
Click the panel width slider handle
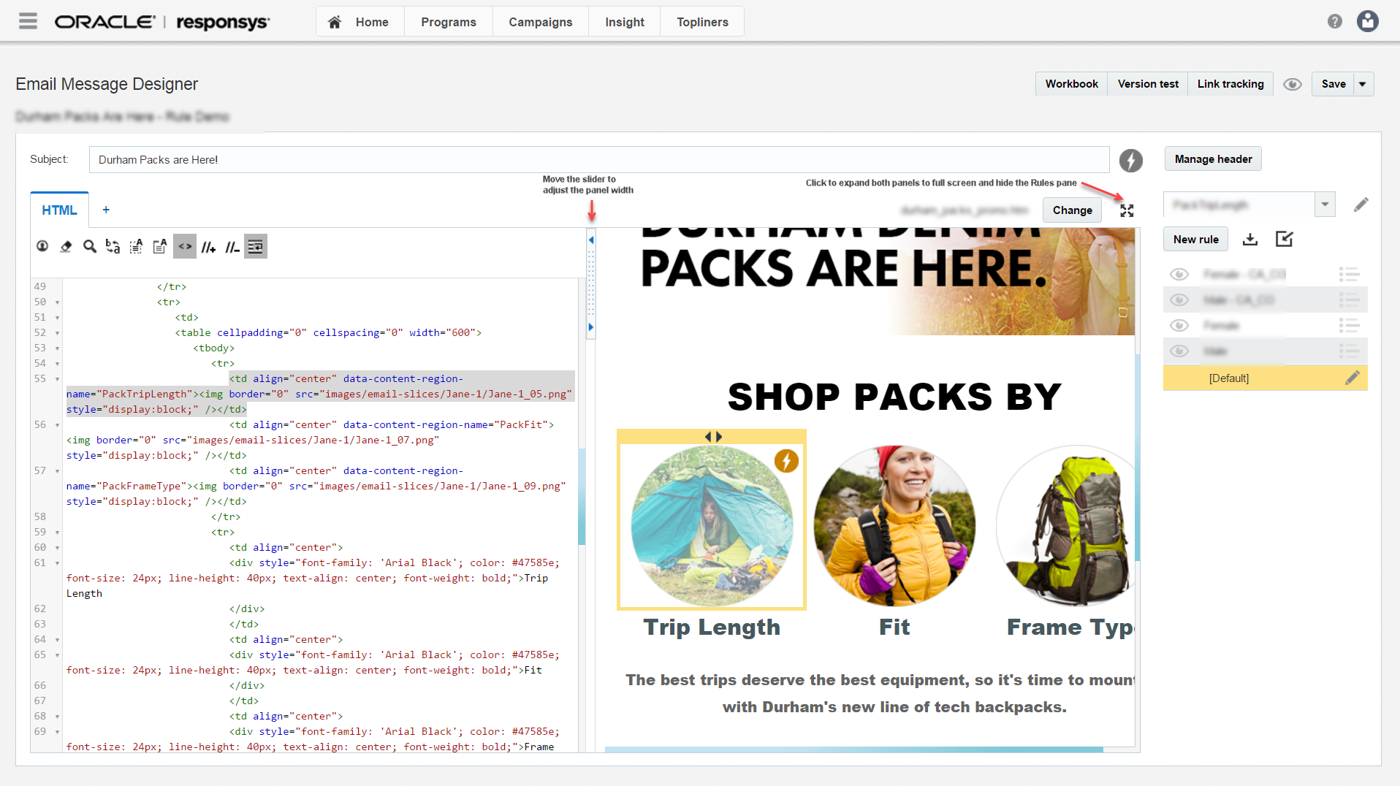click(591, 283)
